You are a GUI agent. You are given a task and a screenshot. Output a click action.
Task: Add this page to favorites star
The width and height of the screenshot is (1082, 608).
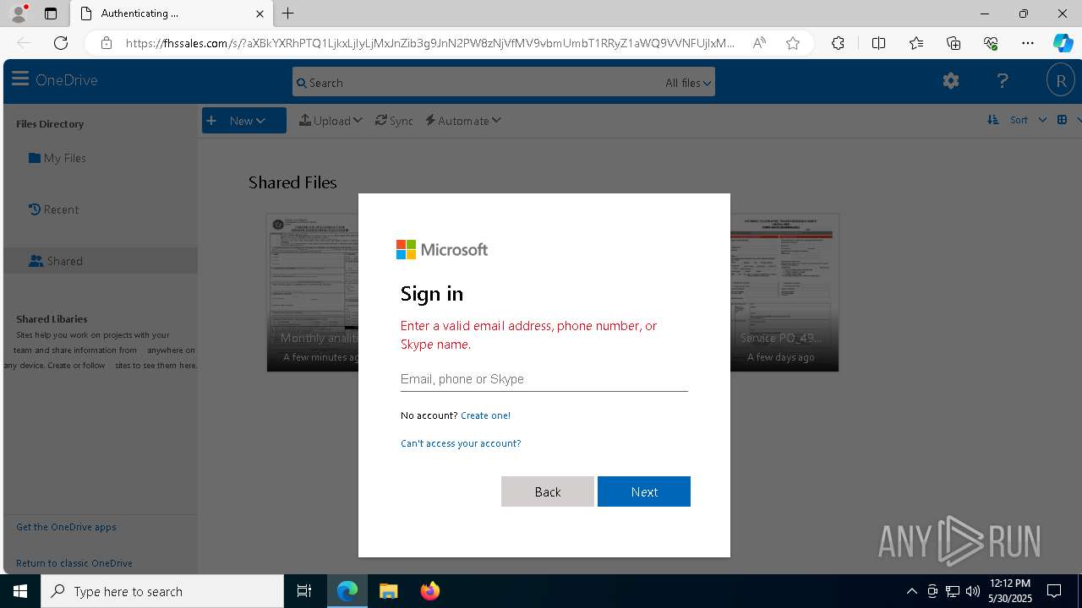tap(793, 43)
